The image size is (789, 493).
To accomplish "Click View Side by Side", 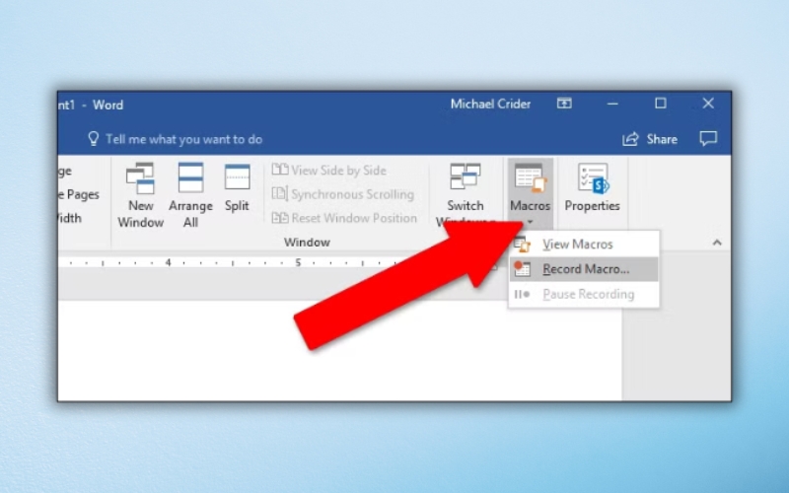I will click(x=329, y=170).
